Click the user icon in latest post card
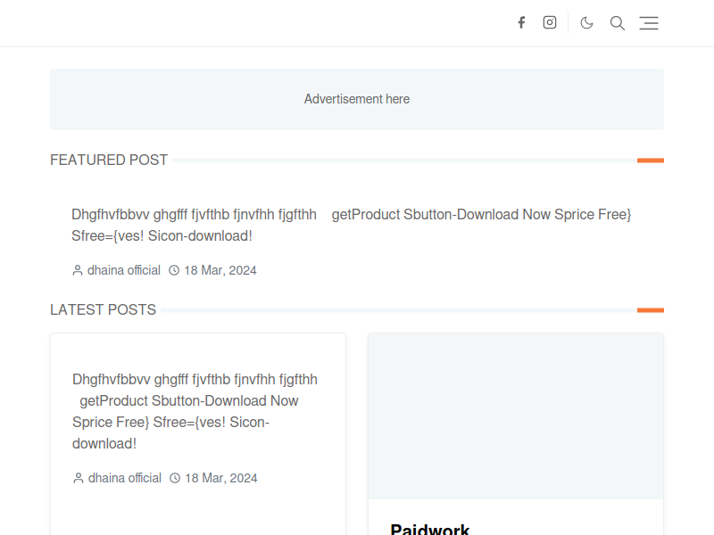The image size is (714, 535). (x=79, y=478)
